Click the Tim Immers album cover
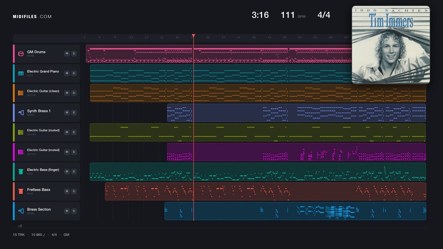The height and width of the screenshot is (249, 443). tap(391, 45)
